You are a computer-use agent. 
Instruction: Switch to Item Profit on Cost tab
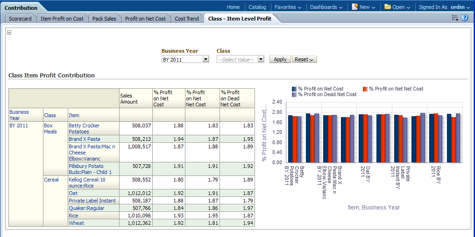[62, 19]
